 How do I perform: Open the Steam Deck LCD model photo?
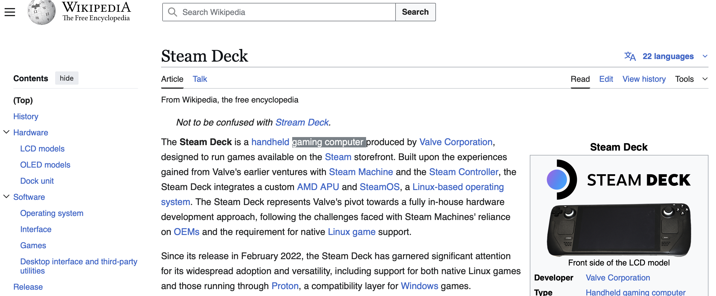coord(619,230)
